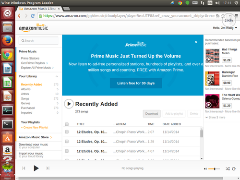Click the Add to playlist button
Image resolution: width=240 pixels, height=180 pixels.
point(174,114)
